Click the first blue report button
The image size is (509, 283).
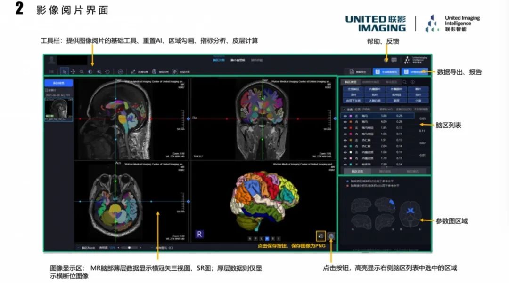[x=386, y=71]
